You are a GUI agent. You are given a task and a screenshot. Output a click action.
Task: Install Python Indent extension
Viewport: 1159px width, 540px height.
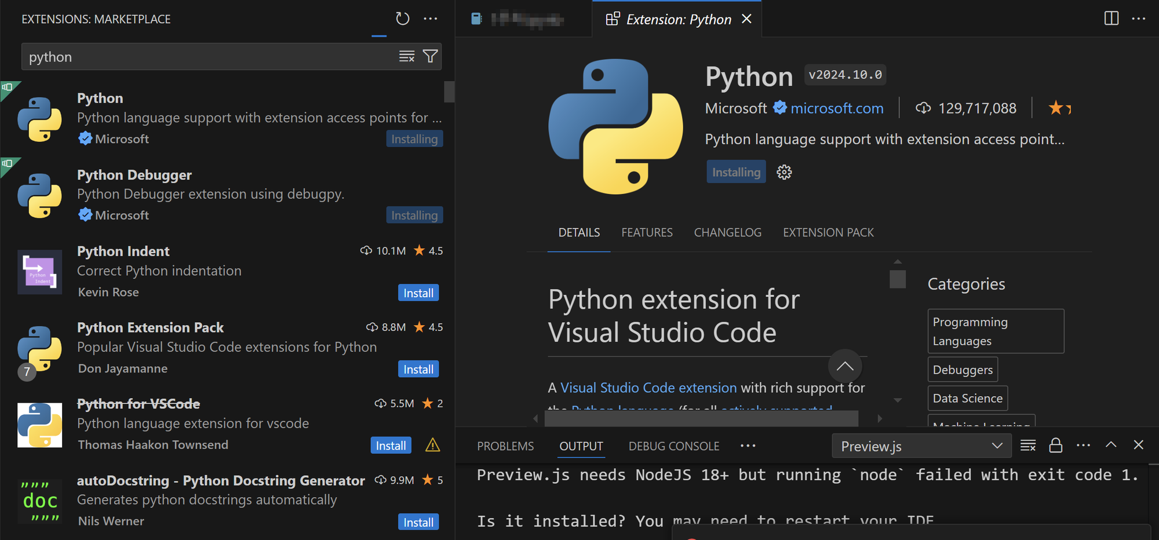tap(418, 293)
